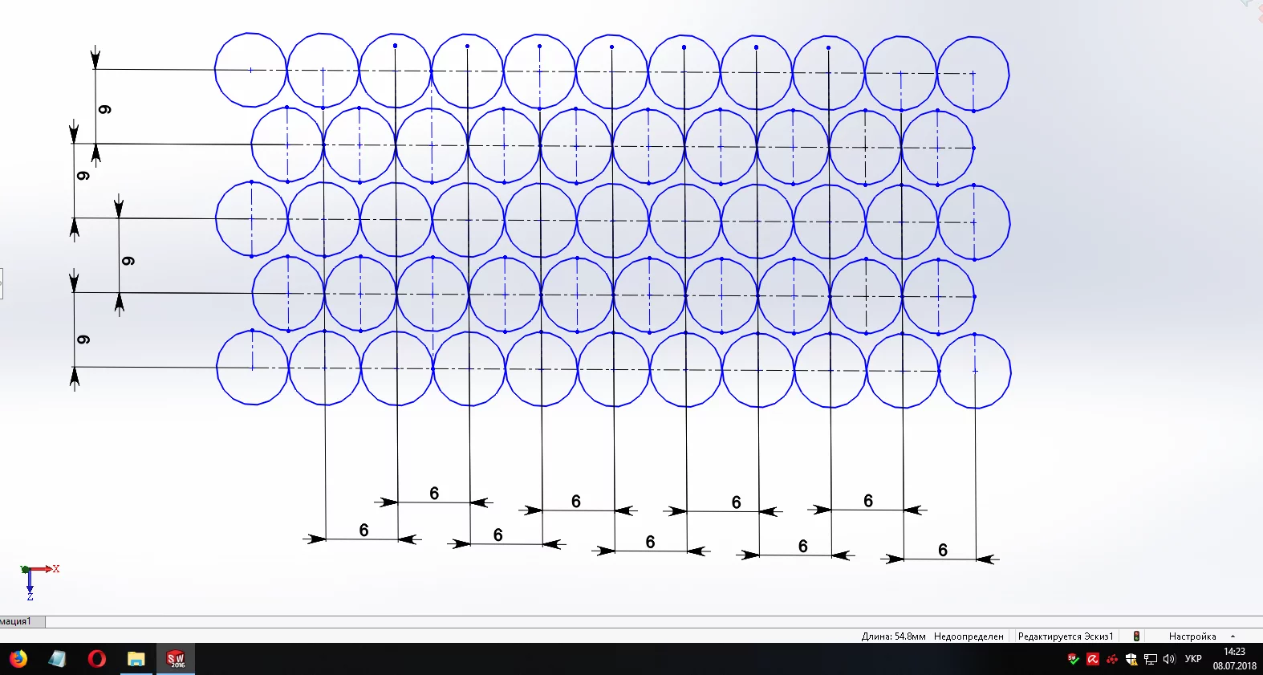Viewport: 1263px width, 675px height.
Task: Click the 'Недоопределен' status text
Action: (969, 636)
